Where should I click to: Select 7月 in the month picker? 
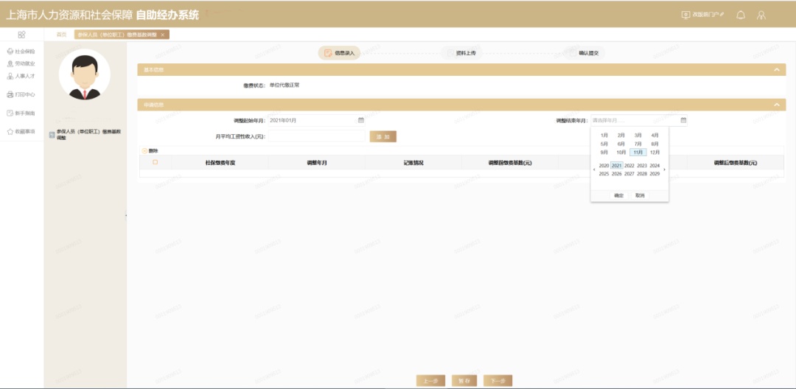pos(638,144)
